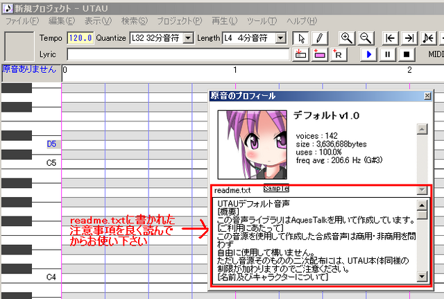
Task: Click the freq avg : 206.6 Hz text
Action: coord(339,160)
